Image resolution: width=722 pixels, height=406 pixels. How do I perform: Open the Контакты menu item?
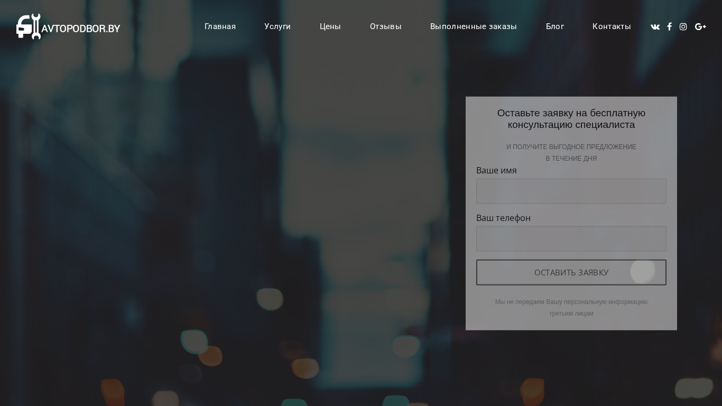click(612, 26)
